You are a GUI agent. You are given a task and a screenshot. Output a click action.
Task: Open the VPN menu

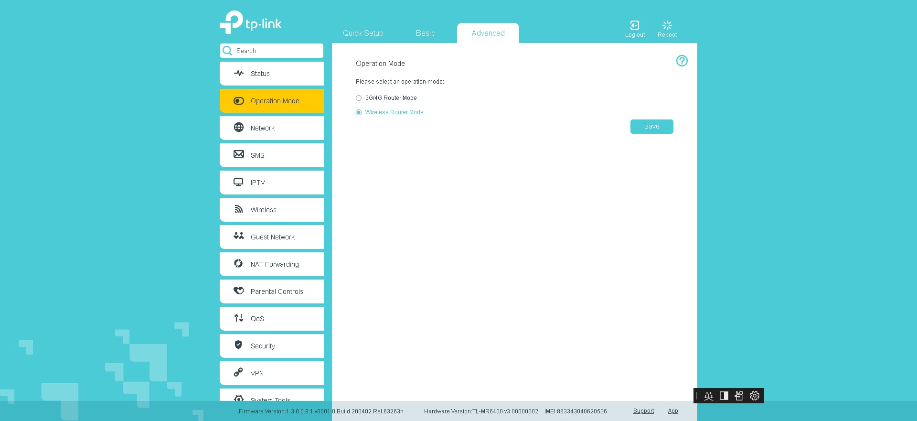pos(272,373)
